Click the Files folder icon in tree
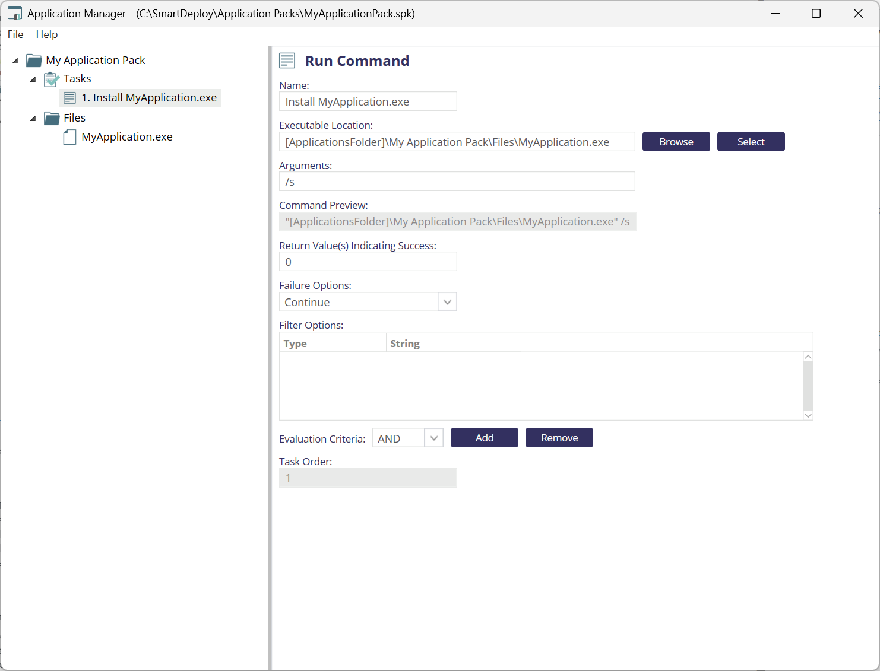Image resolution: width=880 pixels, height=671 pixels. 52,118
